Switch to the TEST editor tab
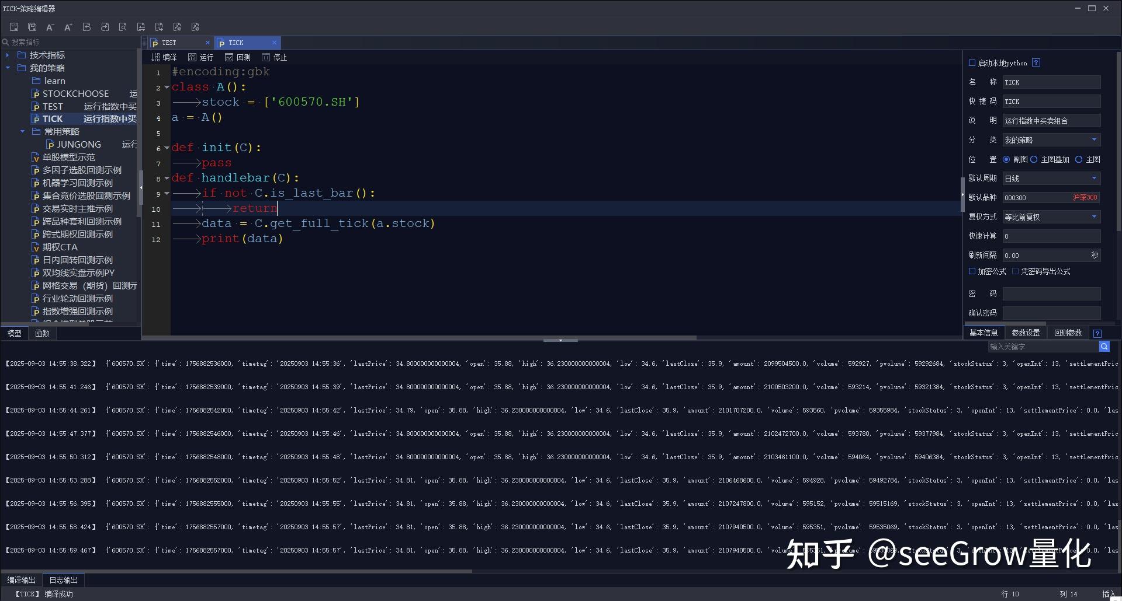Viewport: 1122px width, 601px height. click(x=169, y=42)
